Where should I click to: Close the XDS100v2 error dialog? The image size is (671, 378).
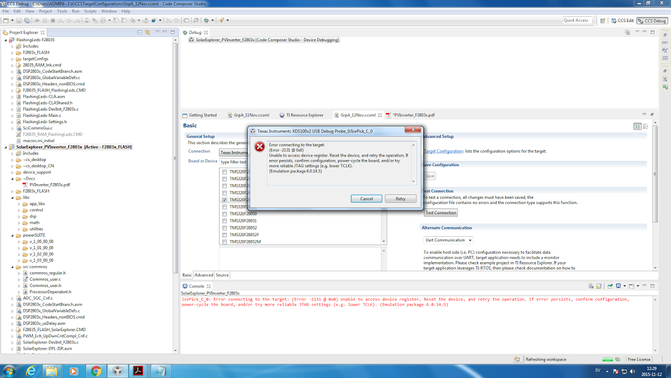point(413,130)
